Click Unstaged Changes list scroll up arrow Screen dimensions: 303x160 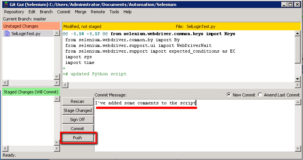tap(57, 33)
